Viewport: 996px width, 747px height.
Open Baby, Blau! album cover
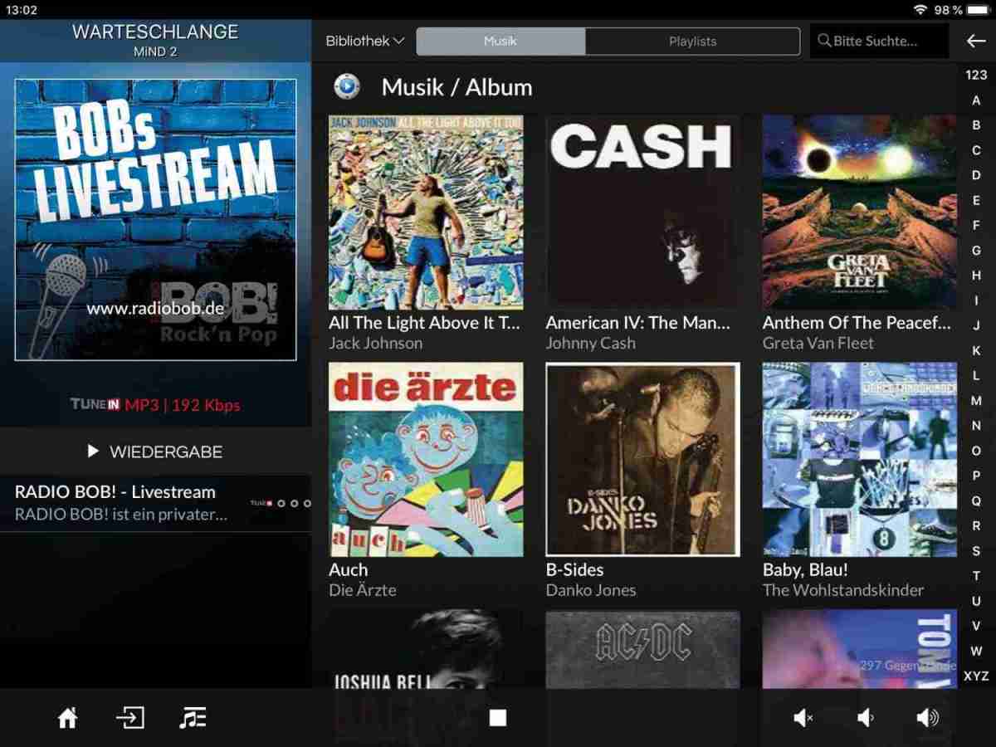point(860,459)
